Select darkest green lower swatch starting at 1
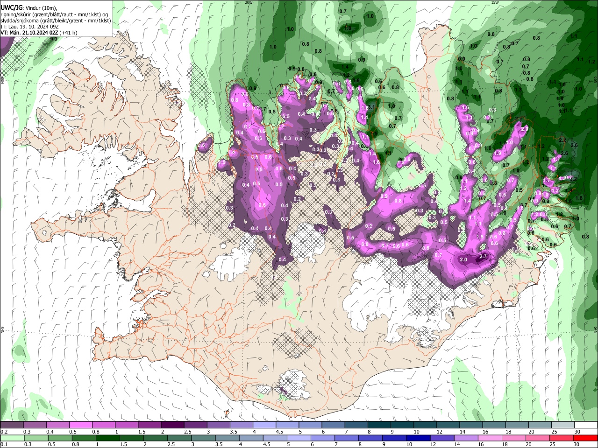The height and width of the screenshot is (448, 598). (x=108, y=438)
